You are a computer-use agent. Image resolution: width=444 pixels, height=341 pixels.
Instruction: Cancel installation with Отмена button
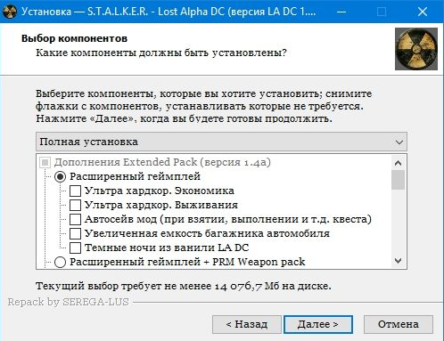tap(399, 324)
